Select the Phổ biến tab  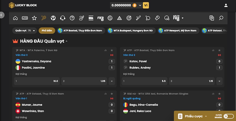[47, 31]
